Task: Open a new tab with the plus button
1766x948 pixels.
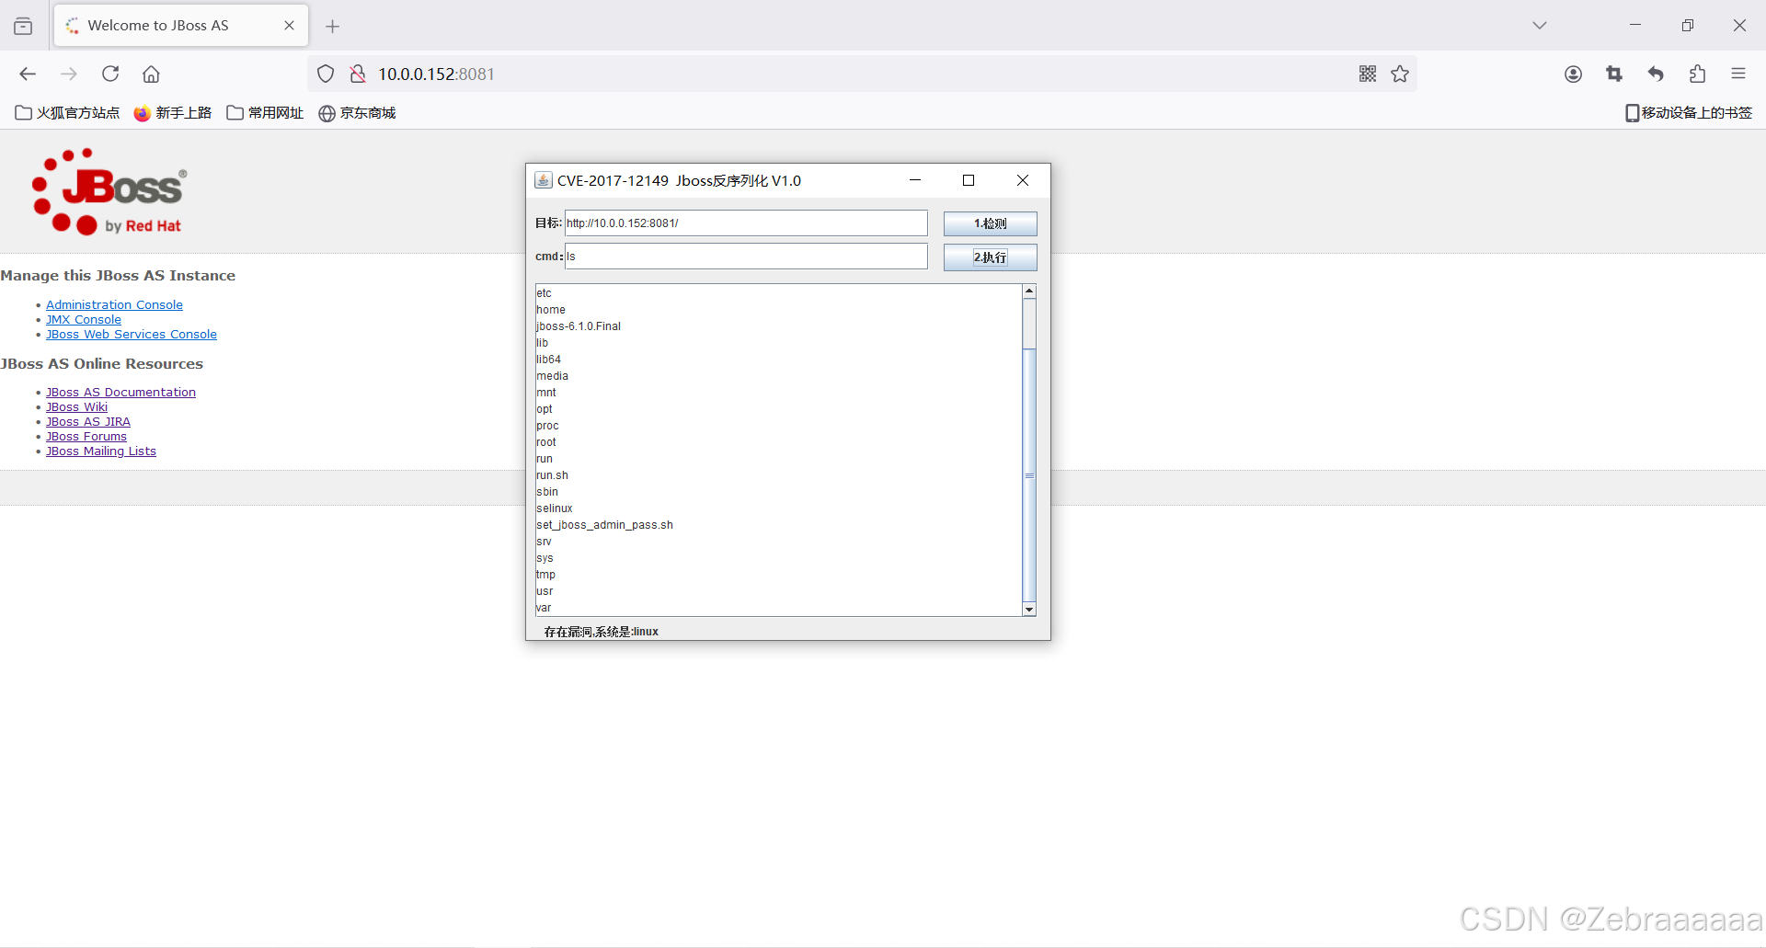Action: [x=333, y=26]
